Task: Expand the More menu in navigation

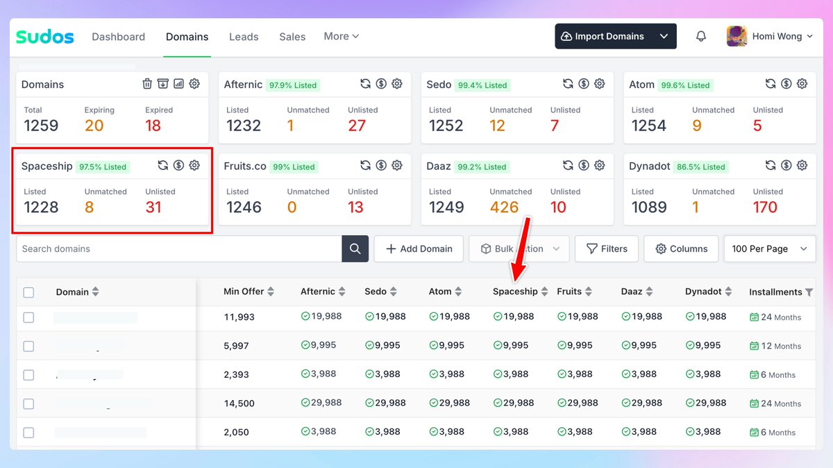Action: (x=342, y=36)
